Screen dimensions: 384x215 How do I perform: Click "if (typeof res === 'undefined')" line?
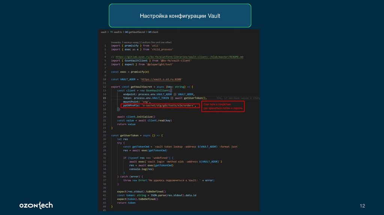(x=148, y=158)
